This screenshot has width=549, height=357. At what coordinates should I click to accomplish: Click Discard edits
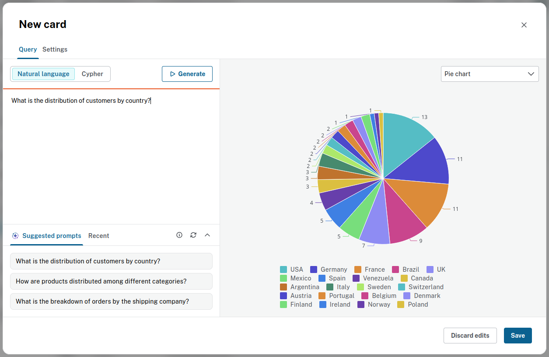(x=470, y=335)
